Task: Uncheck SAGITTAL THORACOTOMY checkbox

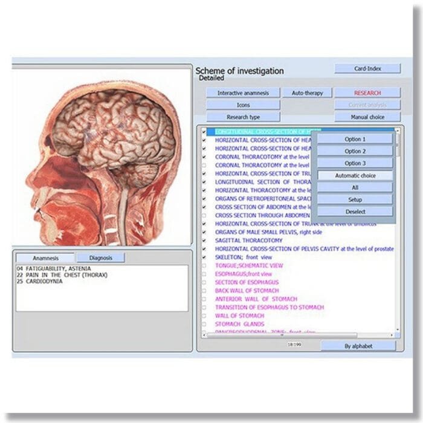Action: pos(204,241)
